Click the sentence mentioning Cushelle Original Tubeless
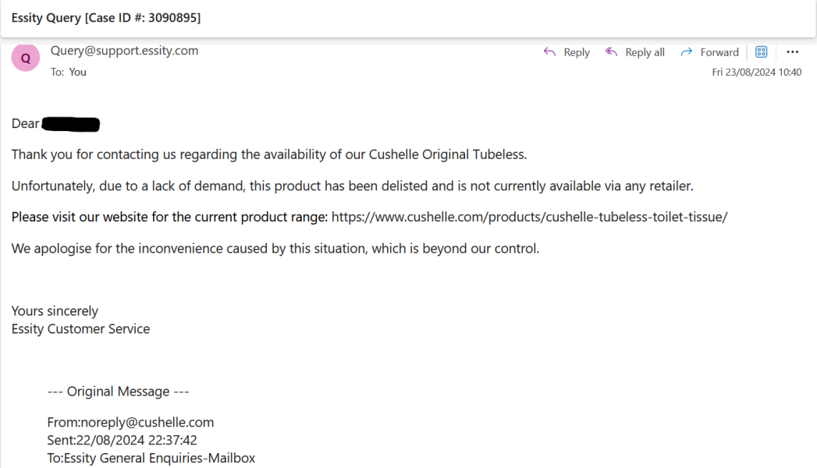 269,154
